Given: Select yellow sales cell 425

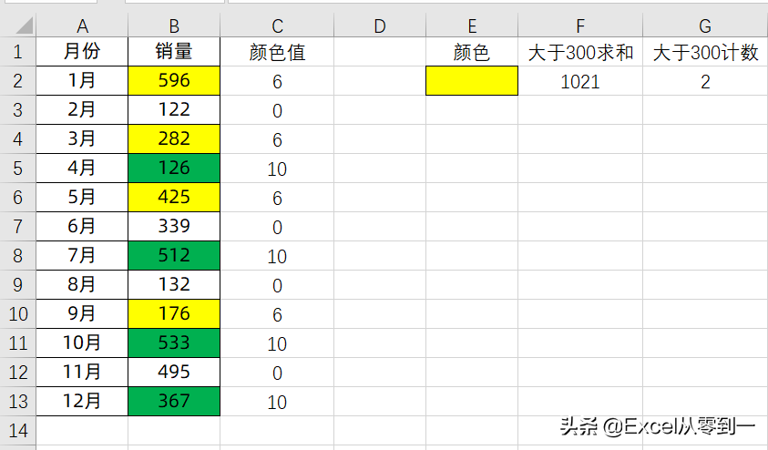Looking at the screenshot, I should (174, 198).
